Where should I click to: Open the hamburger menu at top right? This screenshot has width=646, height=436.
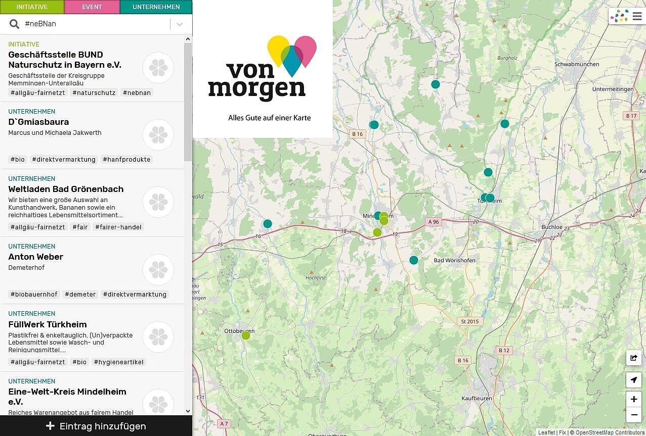coord(637,16)
